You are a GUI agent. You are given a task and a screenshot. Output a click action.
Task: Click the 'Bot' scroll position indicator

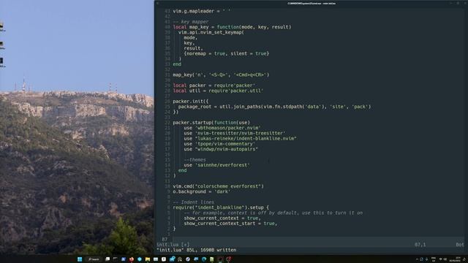(460, 245)
